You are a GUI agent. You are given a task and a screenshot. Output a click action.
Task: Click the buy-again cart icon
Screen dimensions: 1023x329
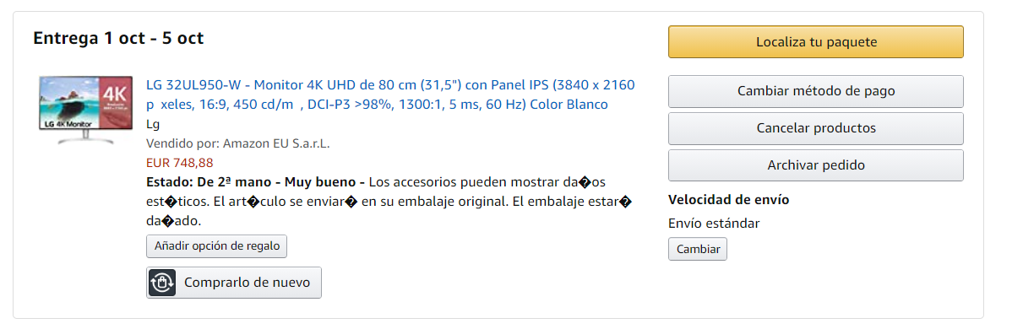[162, 283]
